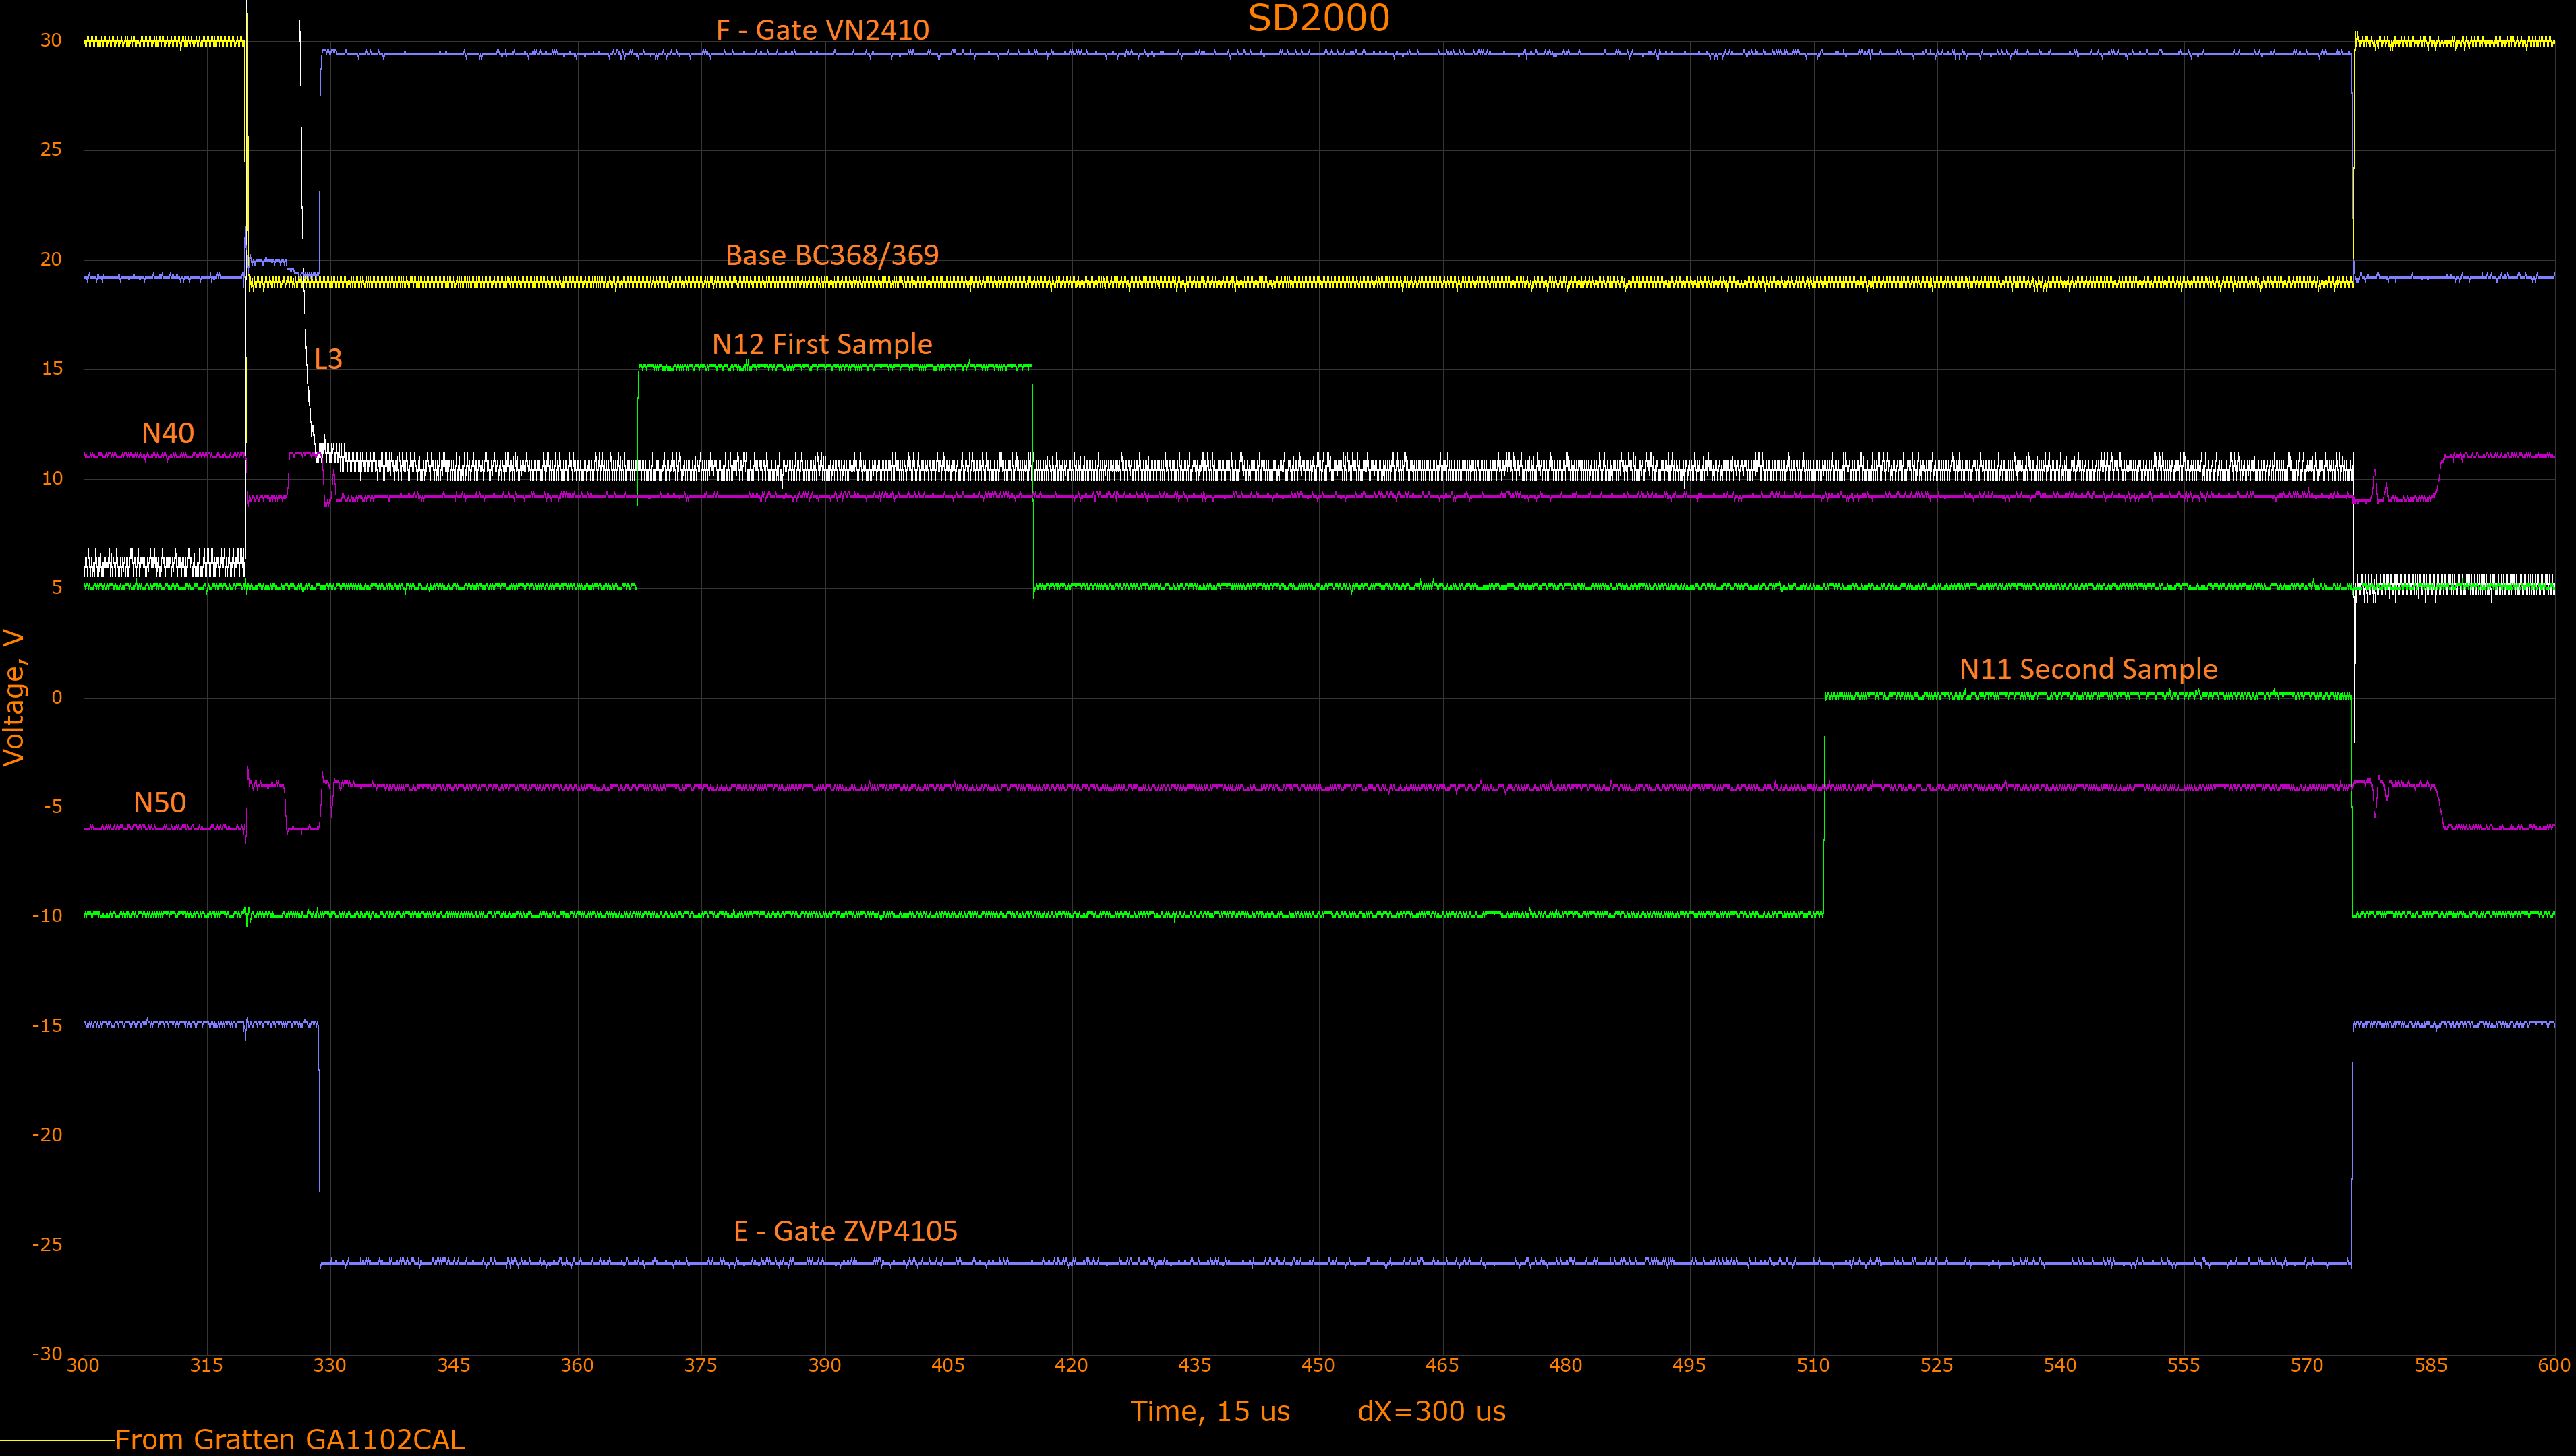Click the 'N11 Second Sample' annotation
The width and height of the screenshot is (2576, 1456).
[x=2088, y=669]
